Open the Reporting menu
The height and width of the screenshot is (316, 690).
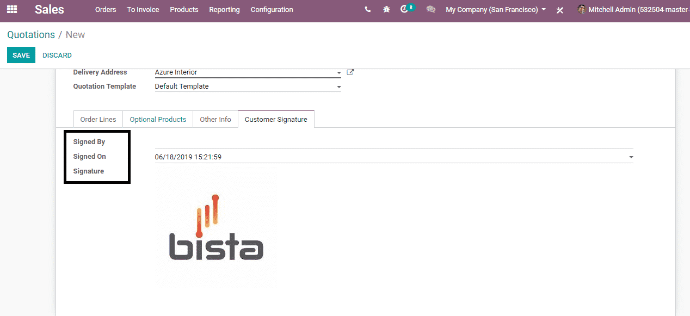pos(224,10)
